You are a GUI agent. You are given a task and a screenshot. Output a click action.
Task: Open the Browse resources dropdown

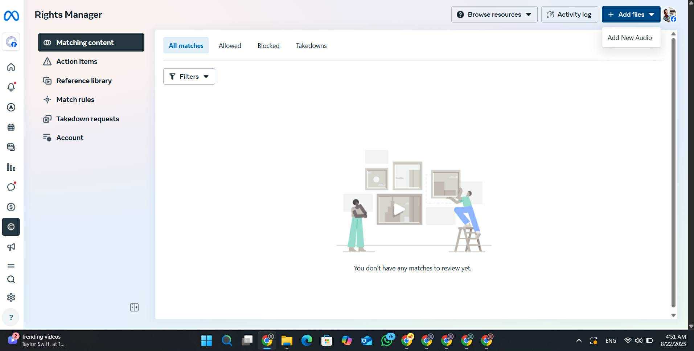coord(494,15)
